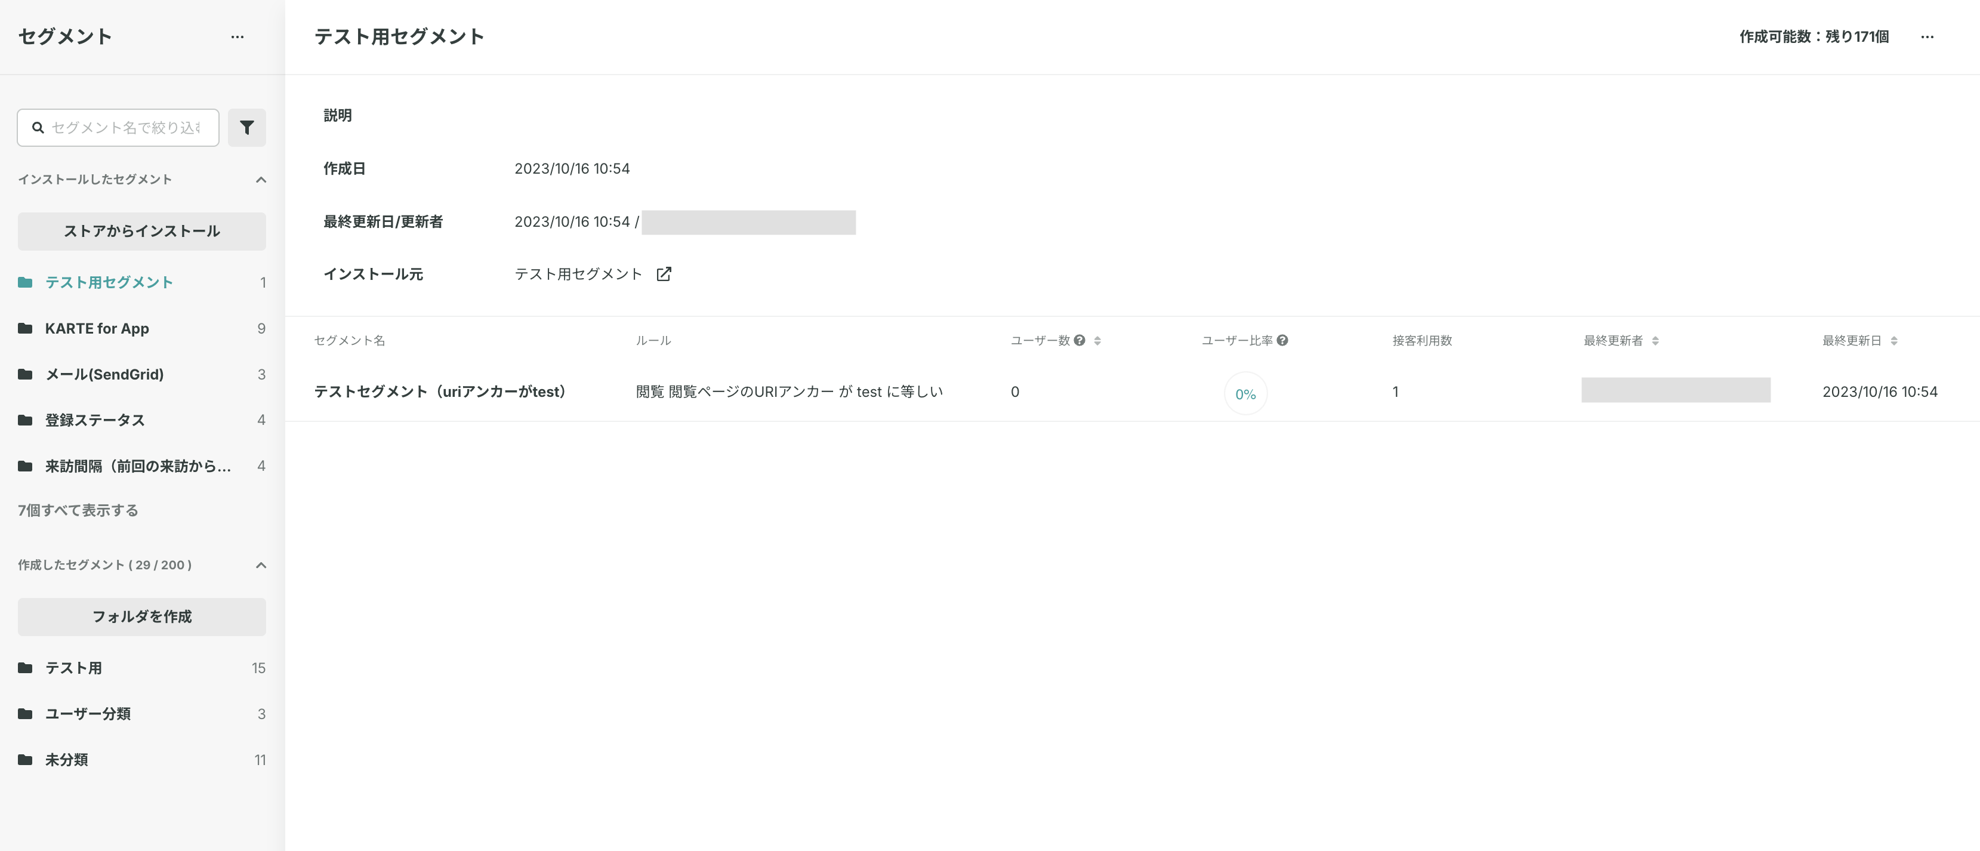Image resolution: width=1980 pixels, height=851 pixels.
Task: Open the インストール元 テスト用セグメント link
Action: pos(578,275)
